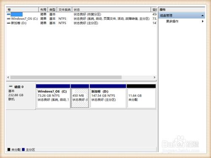
Task: Select the 450 MB recovery partition block
Action: click(x=80, y=96)
